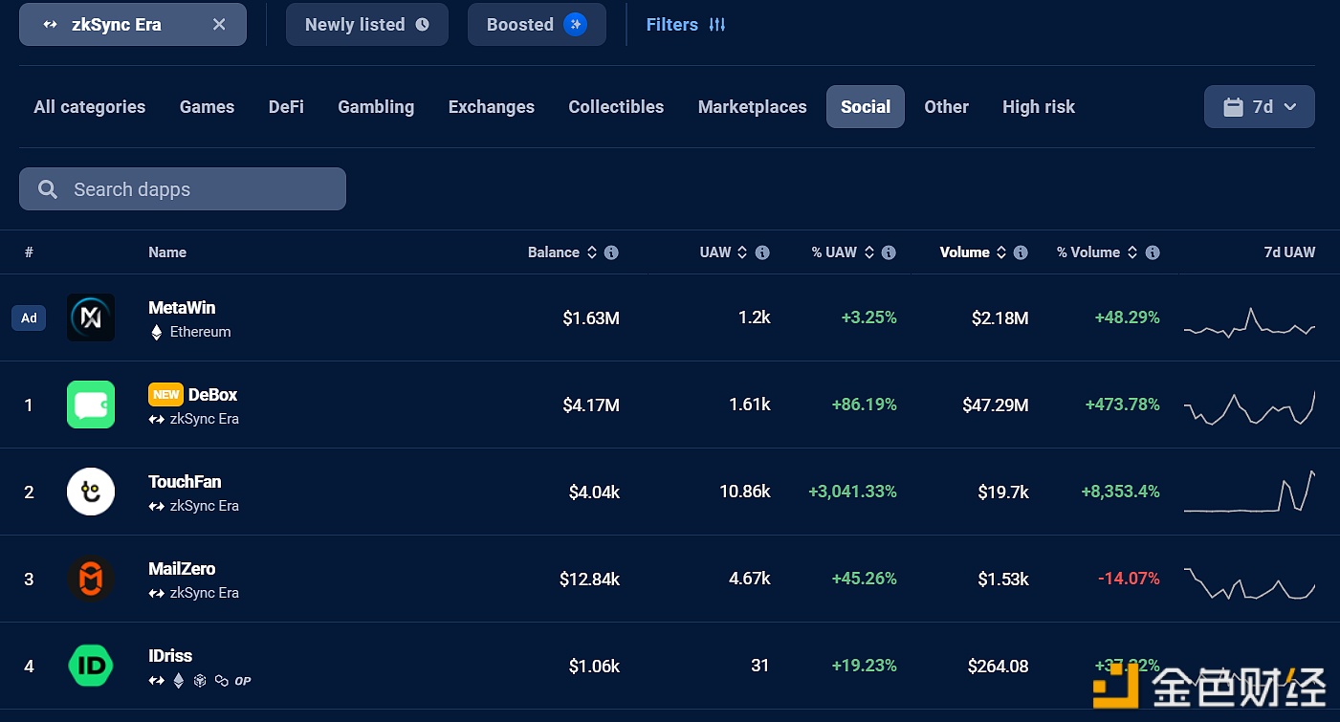Click the Newly listed clock icon

[x=422, y=25]
